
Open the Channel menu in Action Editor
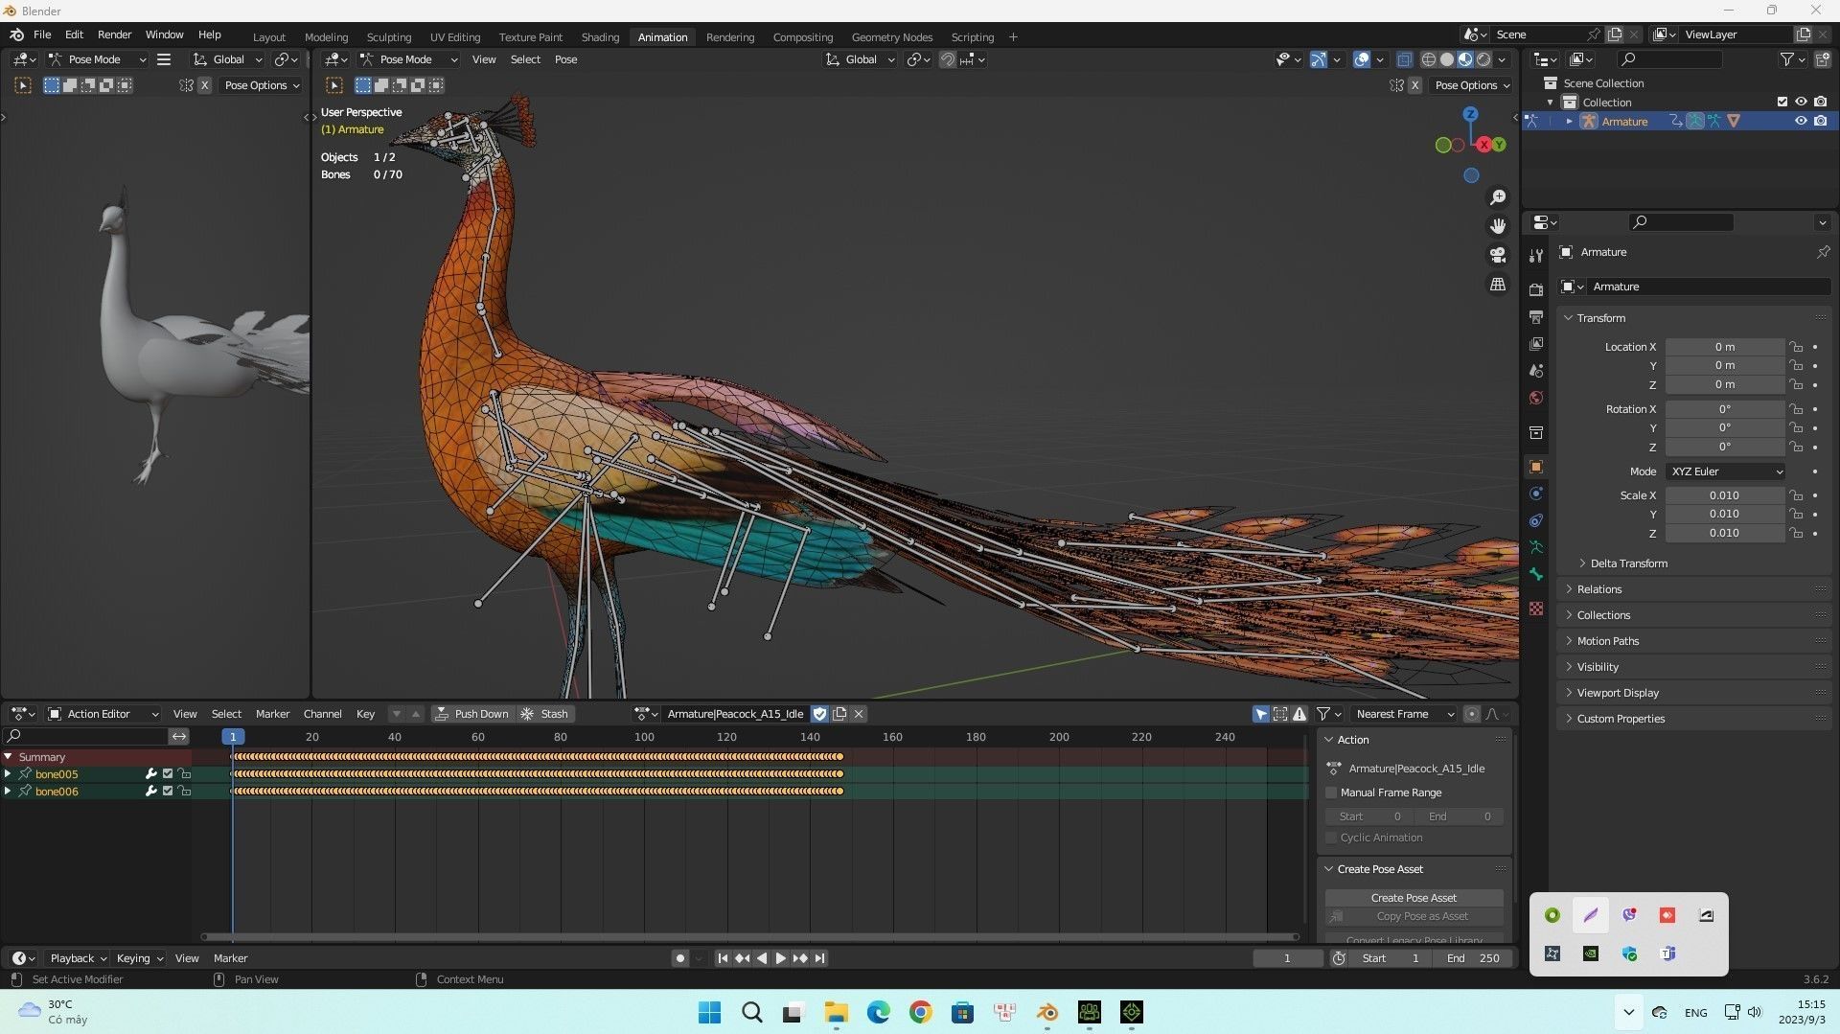click(322, 714)
